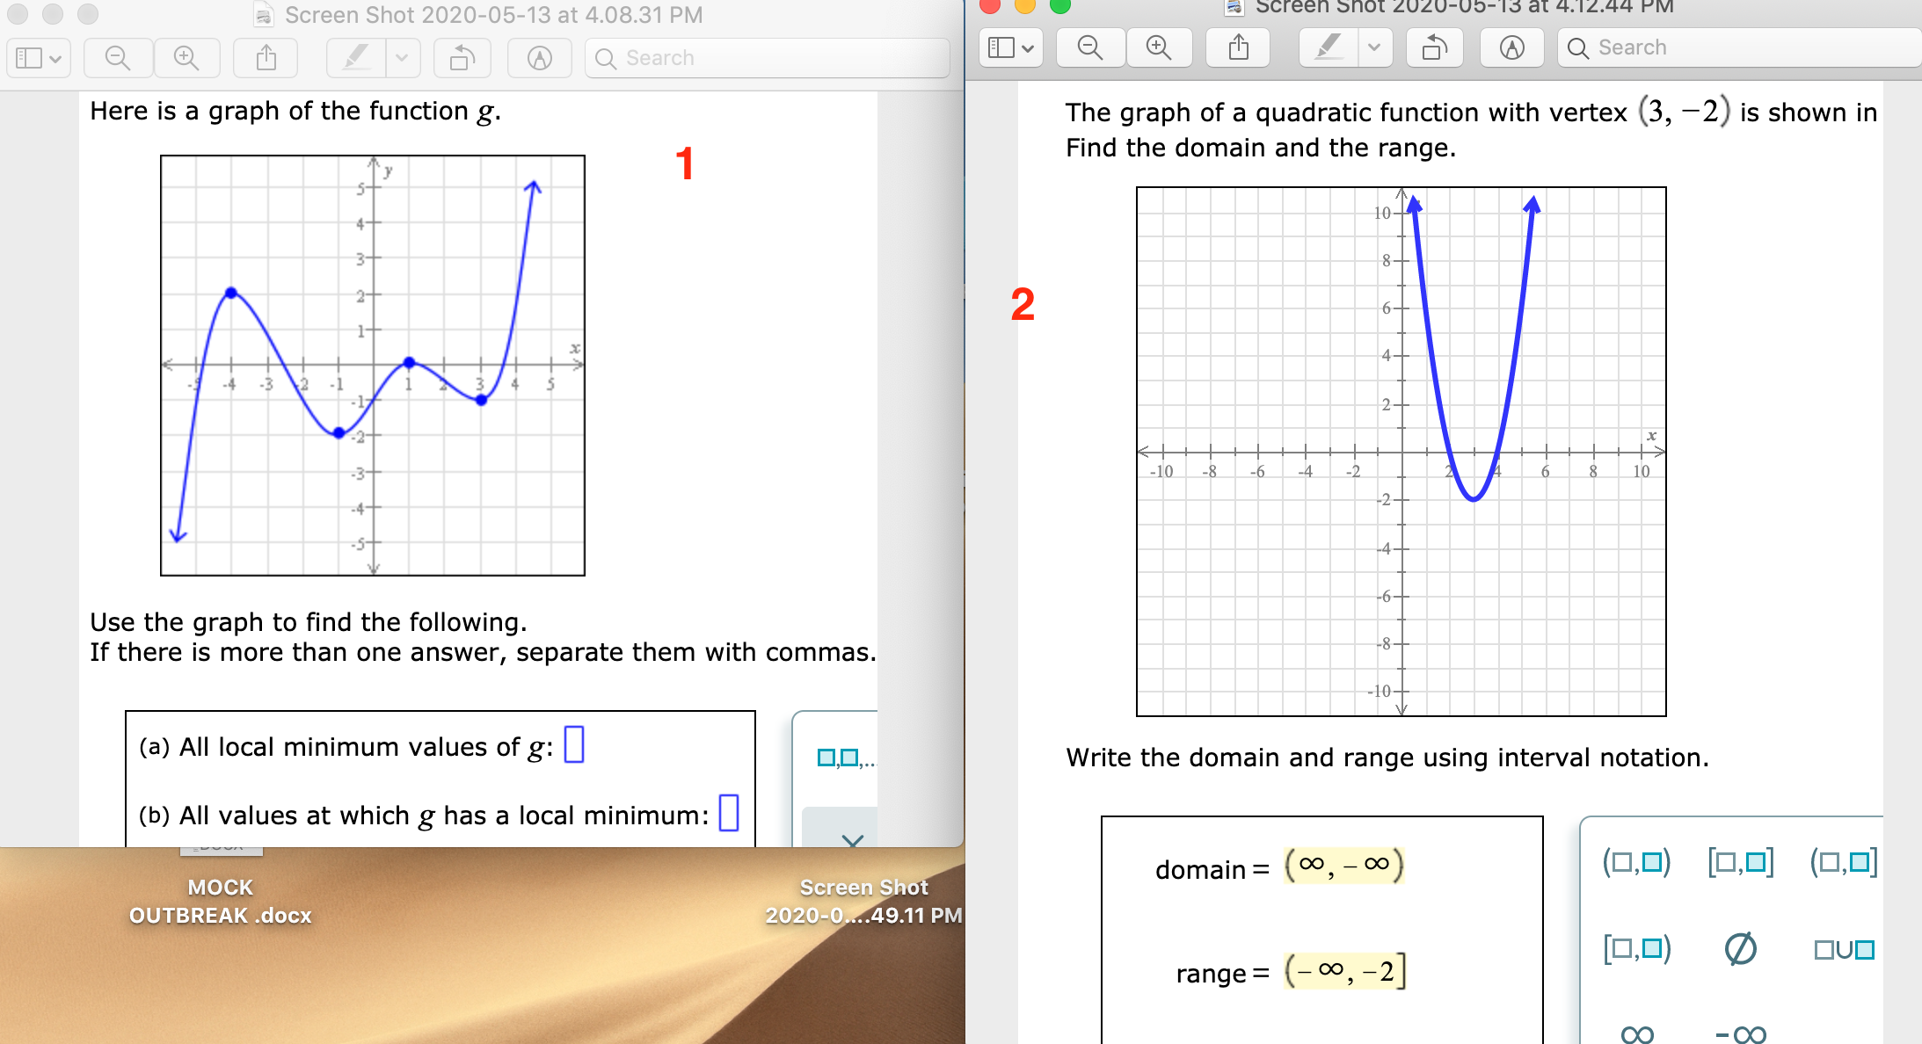Open sidebar view menu in left window
The height and width of the screenshot is (1044, 1922).
pyautogui.click(x=39, y=58)
